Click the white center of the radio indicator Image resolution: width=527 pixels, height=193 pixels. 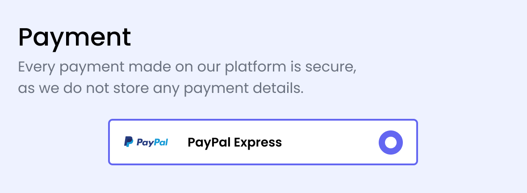390,143
